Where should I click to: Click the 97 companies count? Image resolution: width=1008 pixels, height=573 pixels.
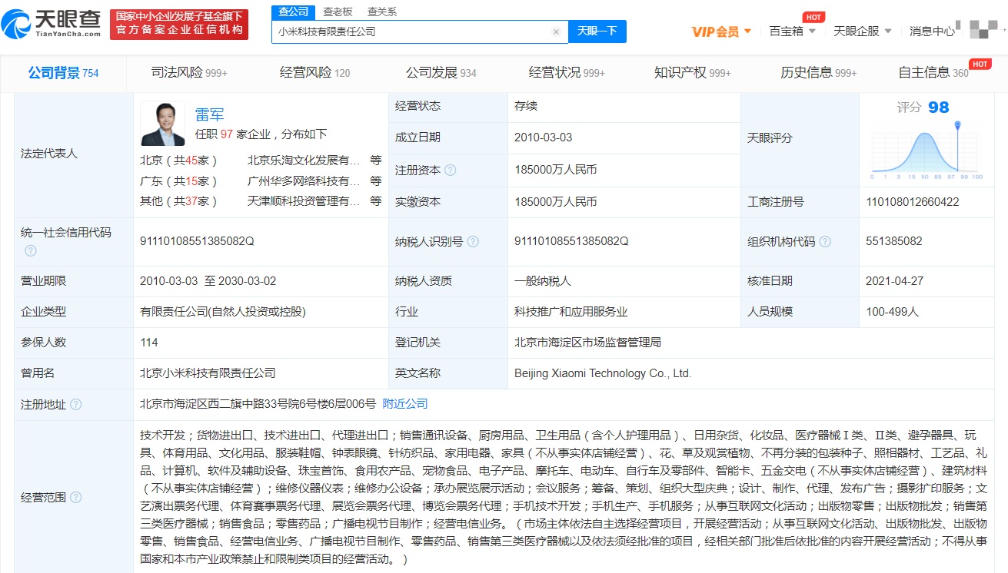226,134
